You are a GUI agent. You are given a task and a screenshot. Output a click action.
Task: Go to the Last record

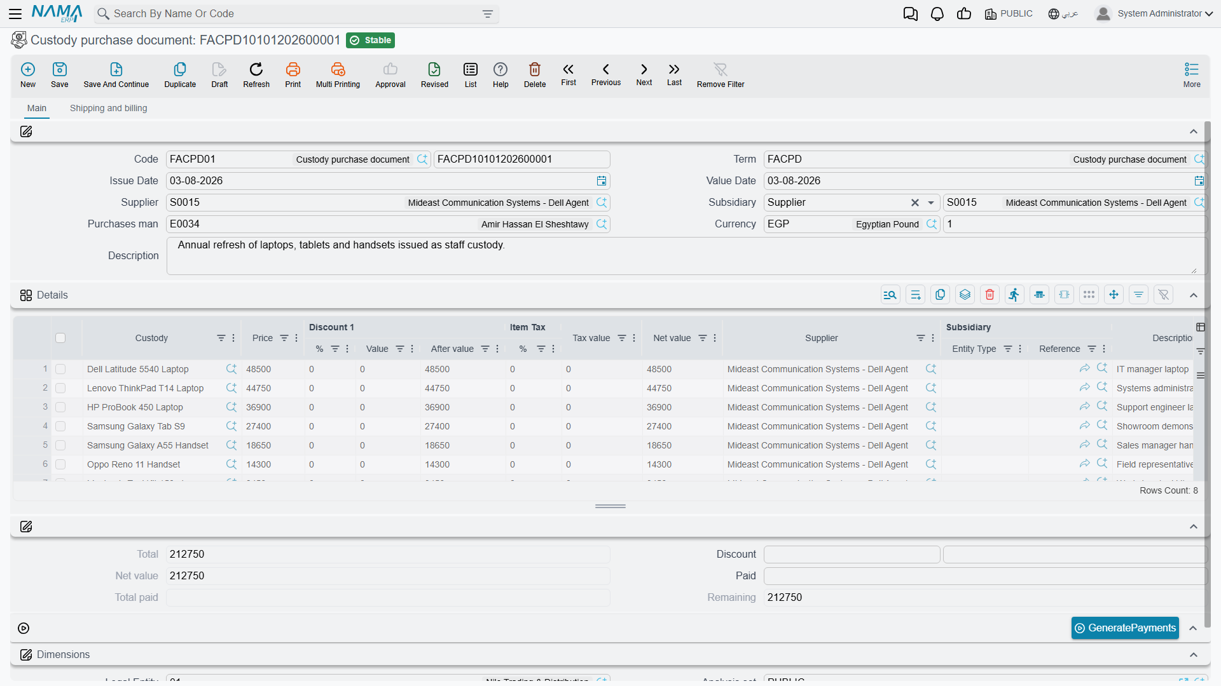click(x=674, y=74)
